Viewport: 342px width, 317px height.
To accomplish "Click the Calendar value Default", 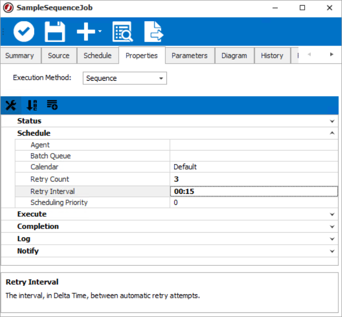I will [x=254, y=167].
